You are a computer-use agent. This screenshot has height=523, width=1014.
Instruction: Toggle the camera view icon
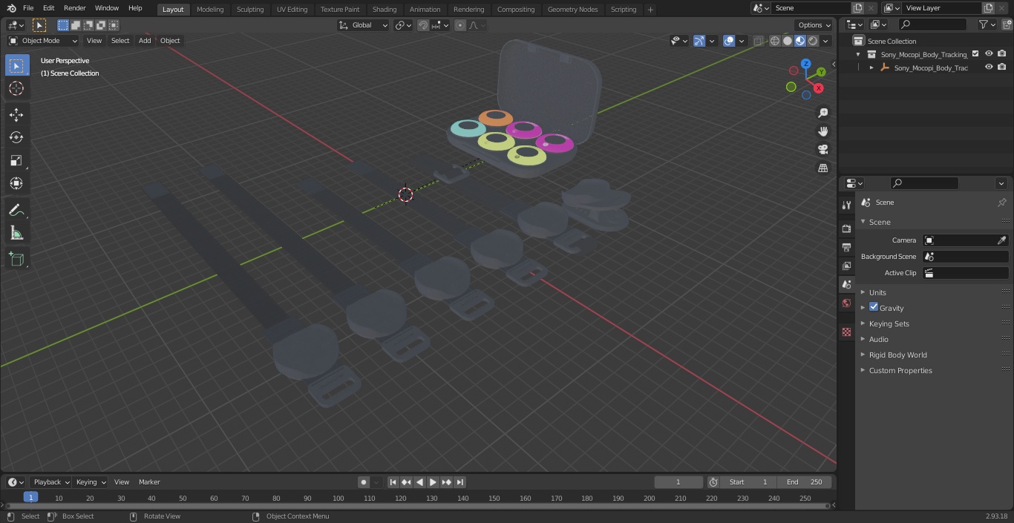pyautogui.click(x=823, y=150)
